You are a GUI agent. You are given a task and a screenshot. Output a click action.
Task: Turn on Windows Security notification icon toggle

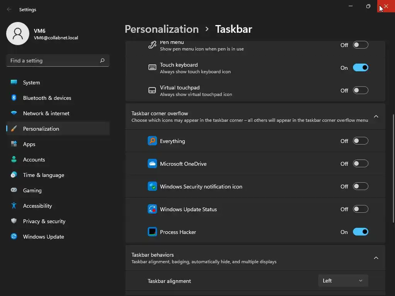(360, 187)
